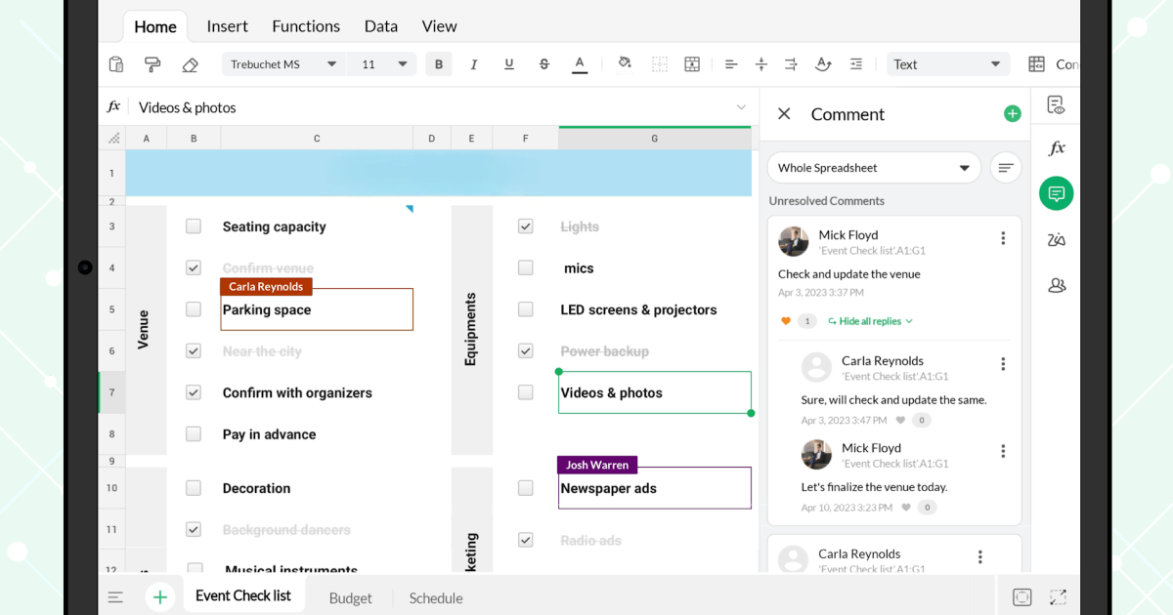This screenshot has height=615, width=1173.
Task: Apply strikethrough formatting
Action: [x=543, y=63]
